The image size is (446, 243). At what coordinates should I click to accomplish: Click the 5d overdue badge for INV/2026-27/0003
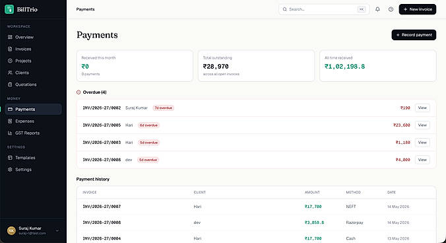tap(148, 143)
